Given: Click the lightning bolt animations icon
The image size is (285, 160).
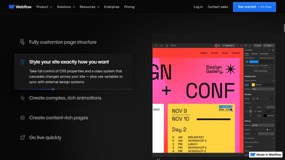Looking at the screenshot, I should [x=22, y=98].
